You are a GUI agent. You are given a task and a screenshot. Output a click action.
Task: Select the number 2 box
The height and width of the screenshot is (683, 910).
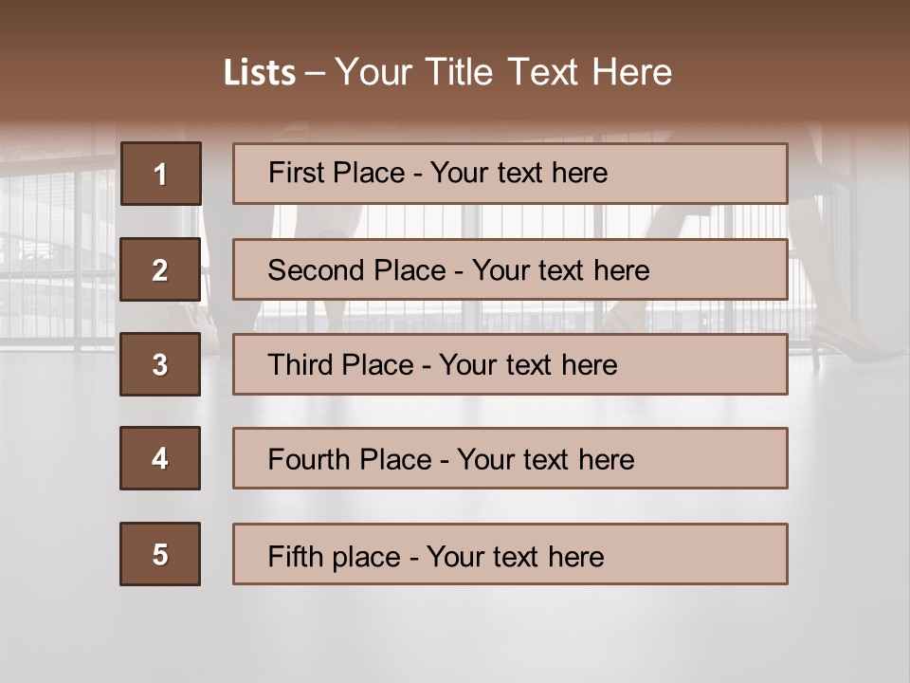pos(160,269)
